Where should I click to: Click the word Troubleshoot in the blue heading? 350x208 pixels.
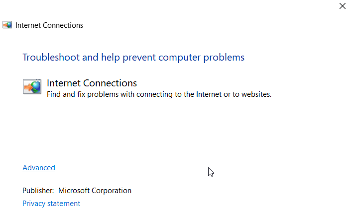[x=51, y=57]
